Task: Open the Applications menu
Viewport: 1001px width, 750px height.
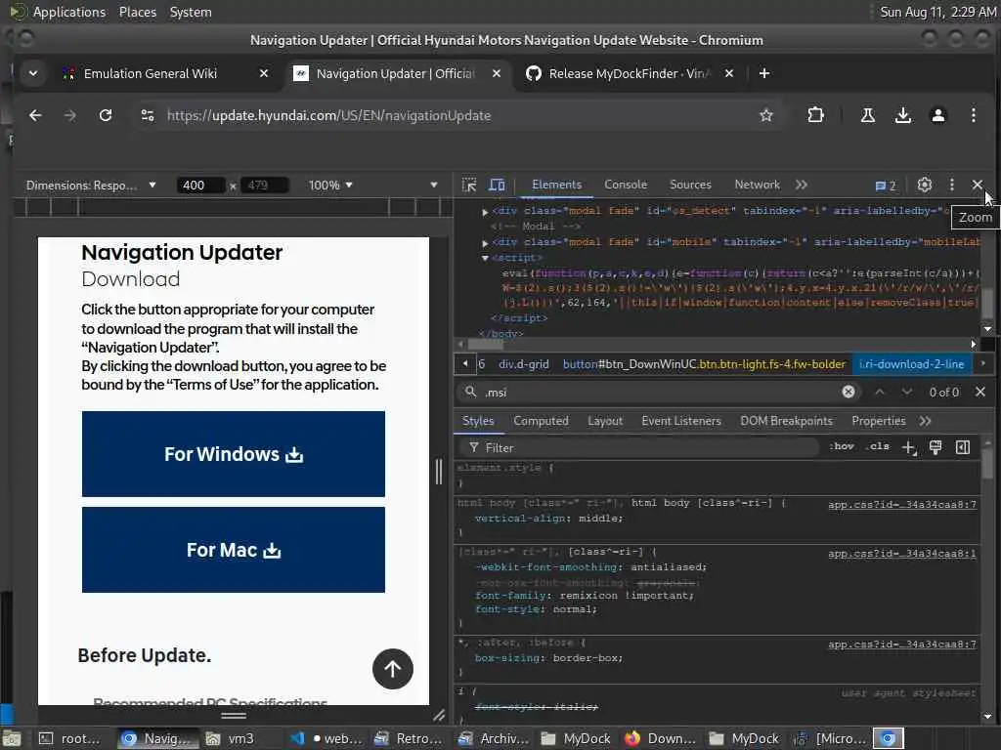Action: (69, 12)
